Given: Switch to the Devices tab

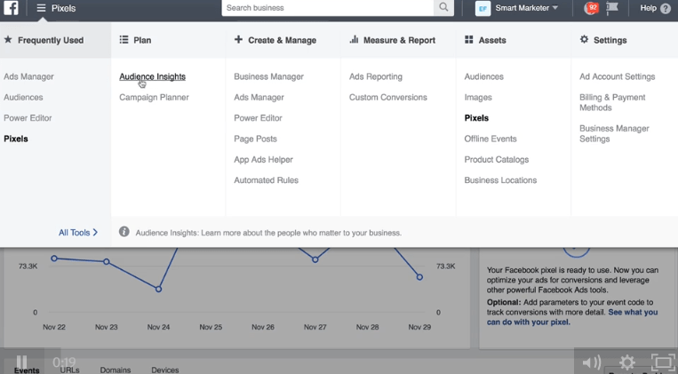Looking at the screenshot, I should pos(165,370).
